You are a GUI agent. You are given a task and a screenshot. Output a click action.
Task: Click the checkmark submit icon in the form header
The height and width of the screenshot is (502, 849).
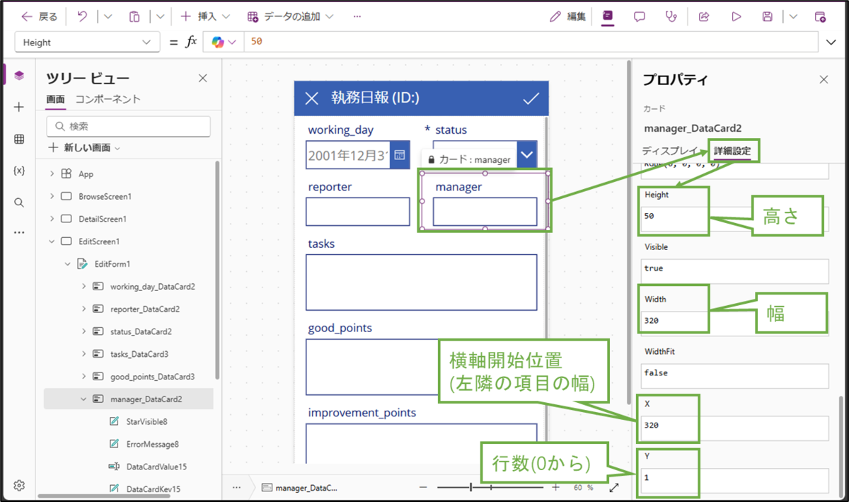[x=531, y=98]
